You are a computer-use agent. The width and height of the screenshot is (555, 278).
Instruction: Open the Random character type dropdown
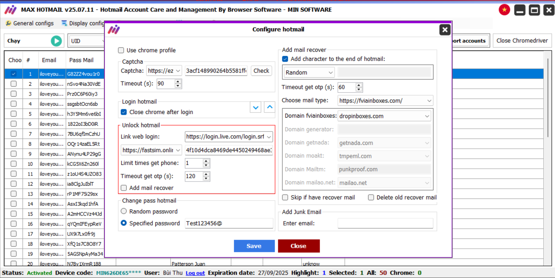(309, 73)
